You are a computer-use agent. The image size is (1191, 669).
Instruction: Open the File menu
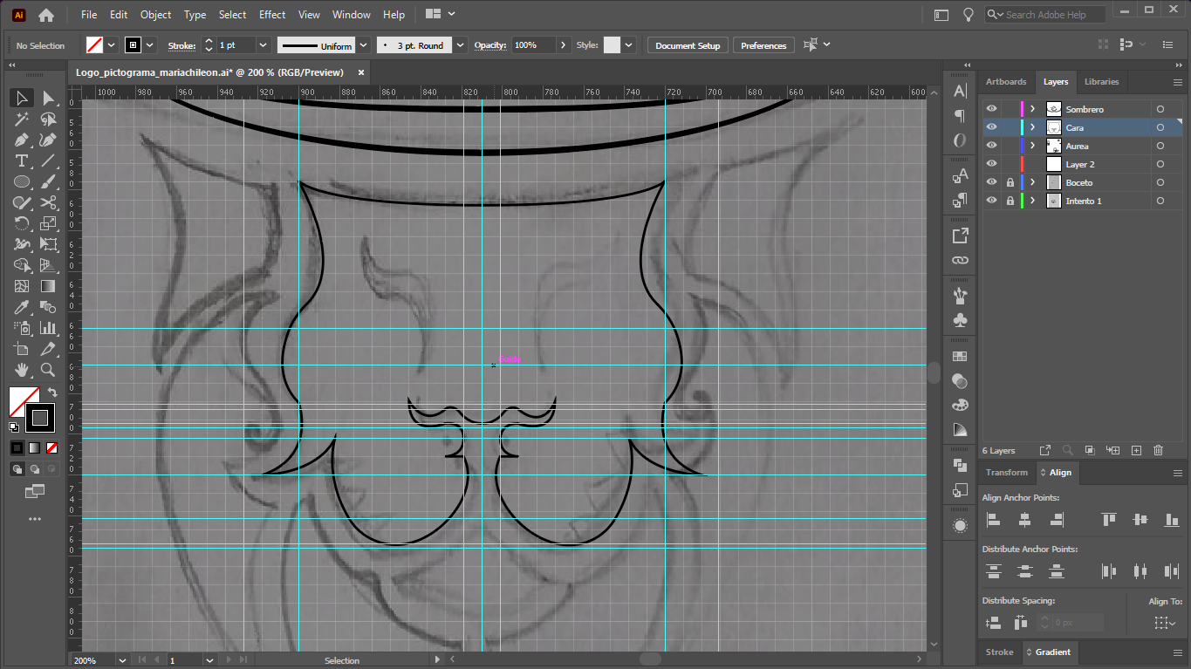(x=89, y=15)
